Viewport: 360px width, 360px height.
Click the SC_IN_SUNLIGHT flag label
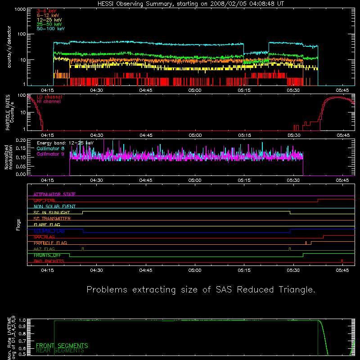pyautogui.click(x=52, y=212)
